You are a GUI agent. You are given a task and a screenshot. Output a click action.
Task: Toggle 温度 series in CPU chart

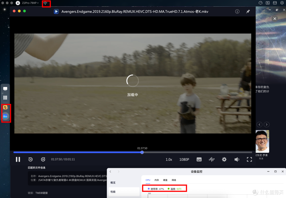(x=175, y=189)
